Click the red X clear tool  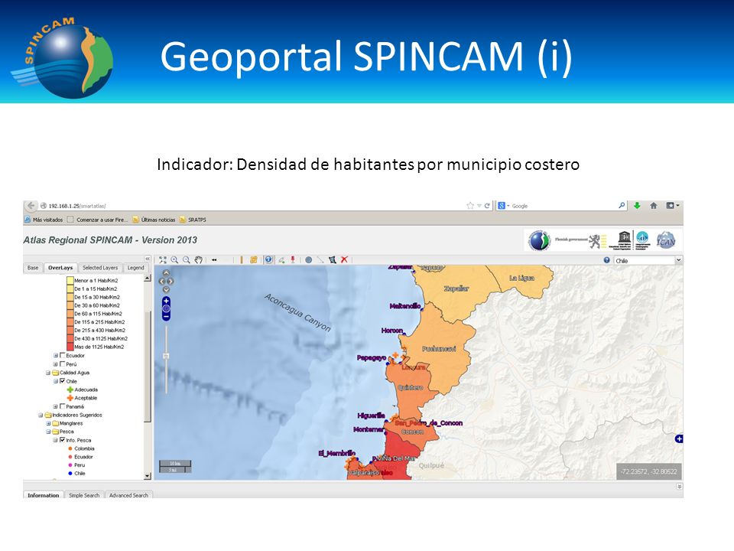coord(345,260)
